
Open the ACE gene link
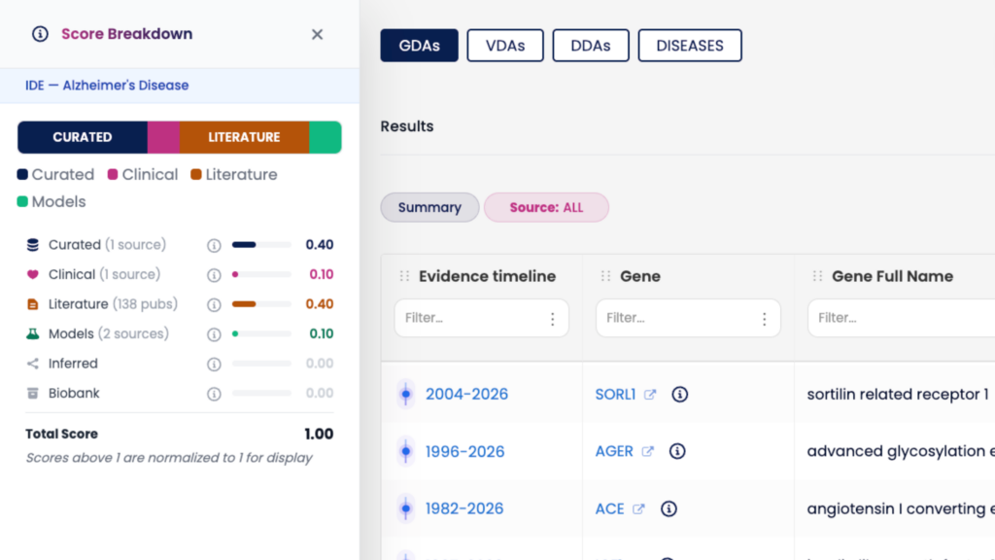click(611, 508)
